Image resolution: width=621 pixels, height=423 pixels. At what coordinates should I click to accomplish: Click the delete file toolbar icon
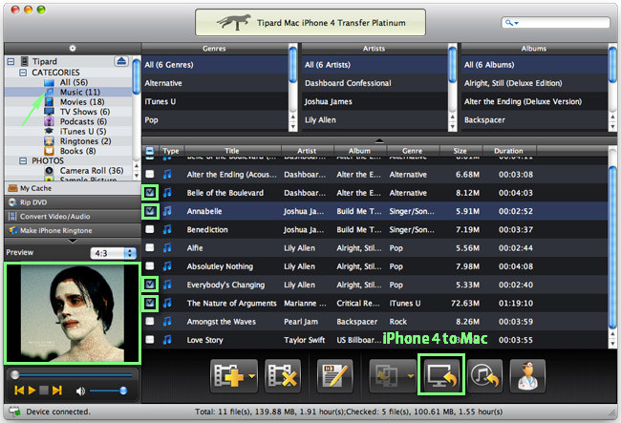tap(283, 375)
